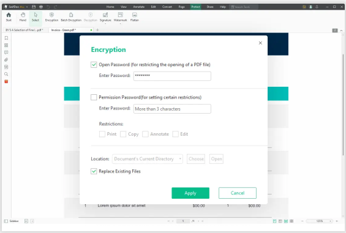Click the Apply button

coord(190,193)
